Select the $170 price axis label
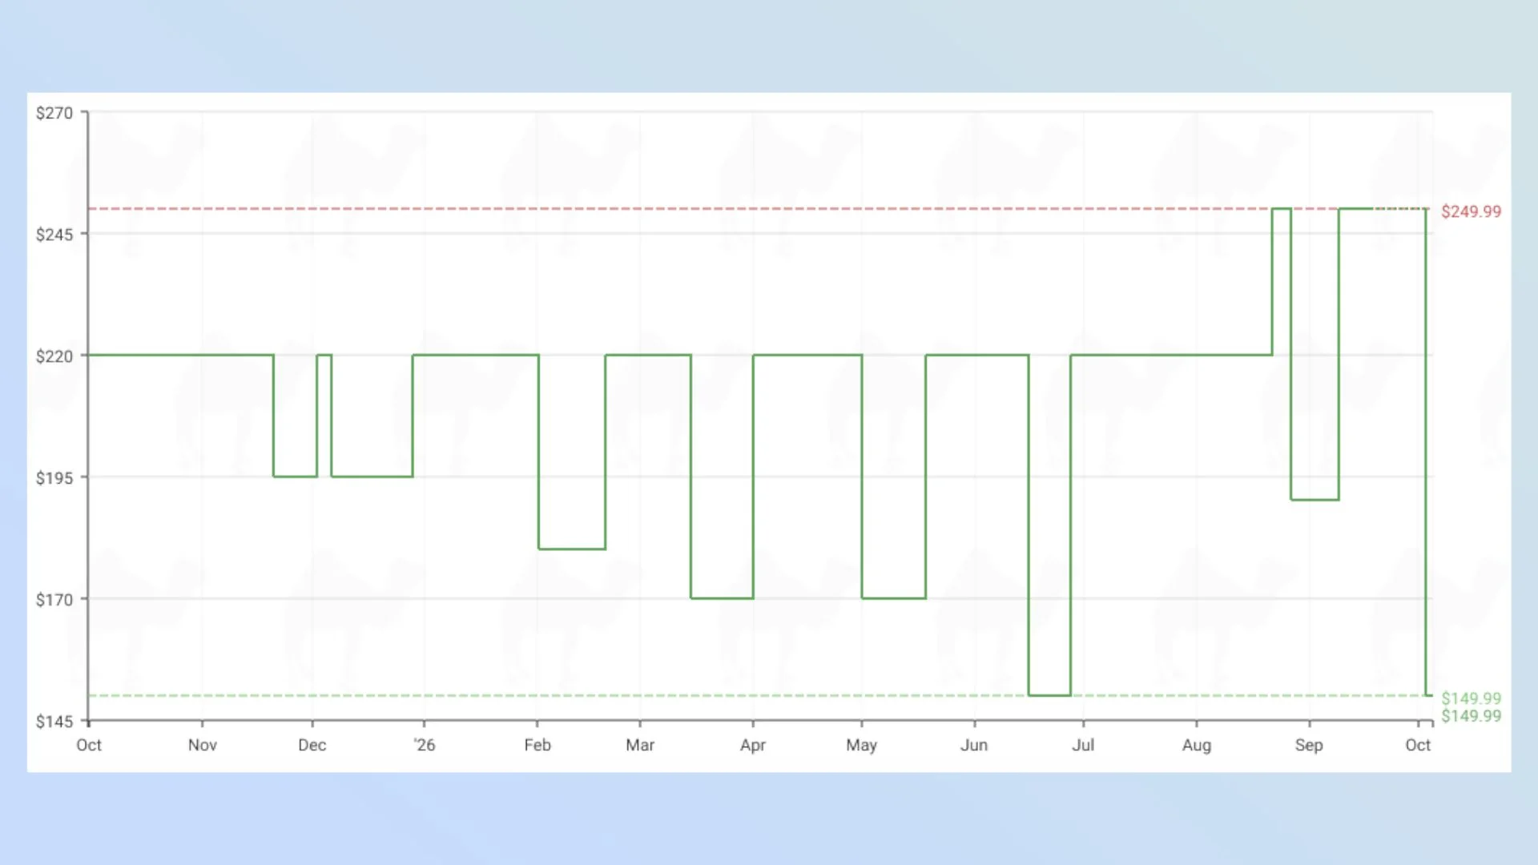 (54, 600)
